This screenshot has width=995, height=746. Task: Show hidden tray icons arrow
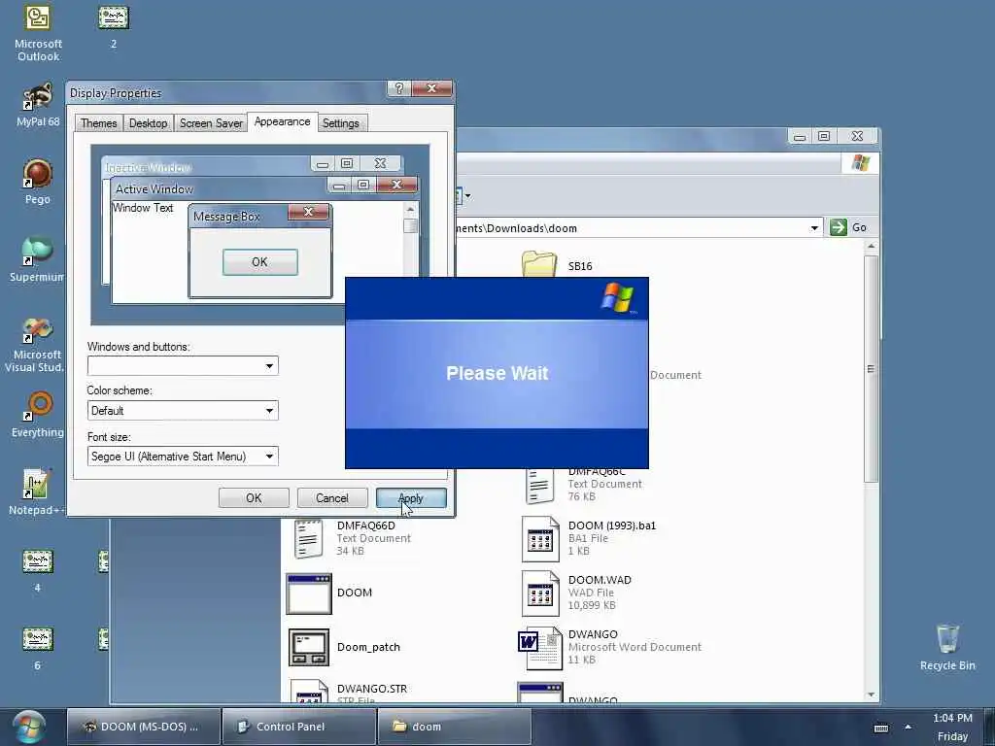pyautogui.click(x=909, y=727)
